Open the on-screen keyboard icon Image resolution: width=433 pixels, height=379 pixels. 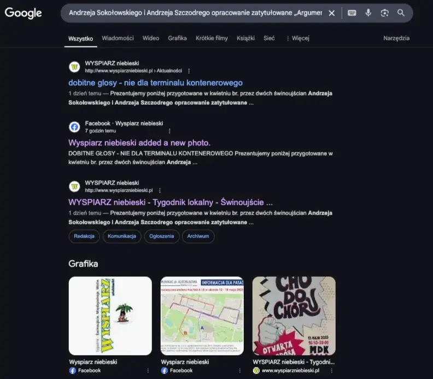click(x=352, y=13)
